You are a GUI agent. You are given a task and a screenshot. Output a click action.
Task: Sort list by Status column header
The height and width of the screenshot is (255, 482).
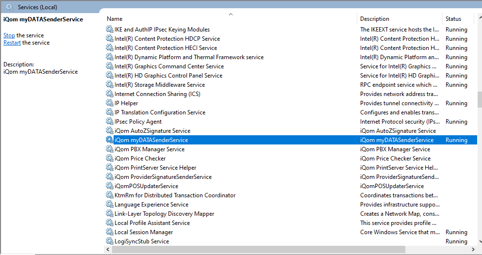[x=453, y=19]
